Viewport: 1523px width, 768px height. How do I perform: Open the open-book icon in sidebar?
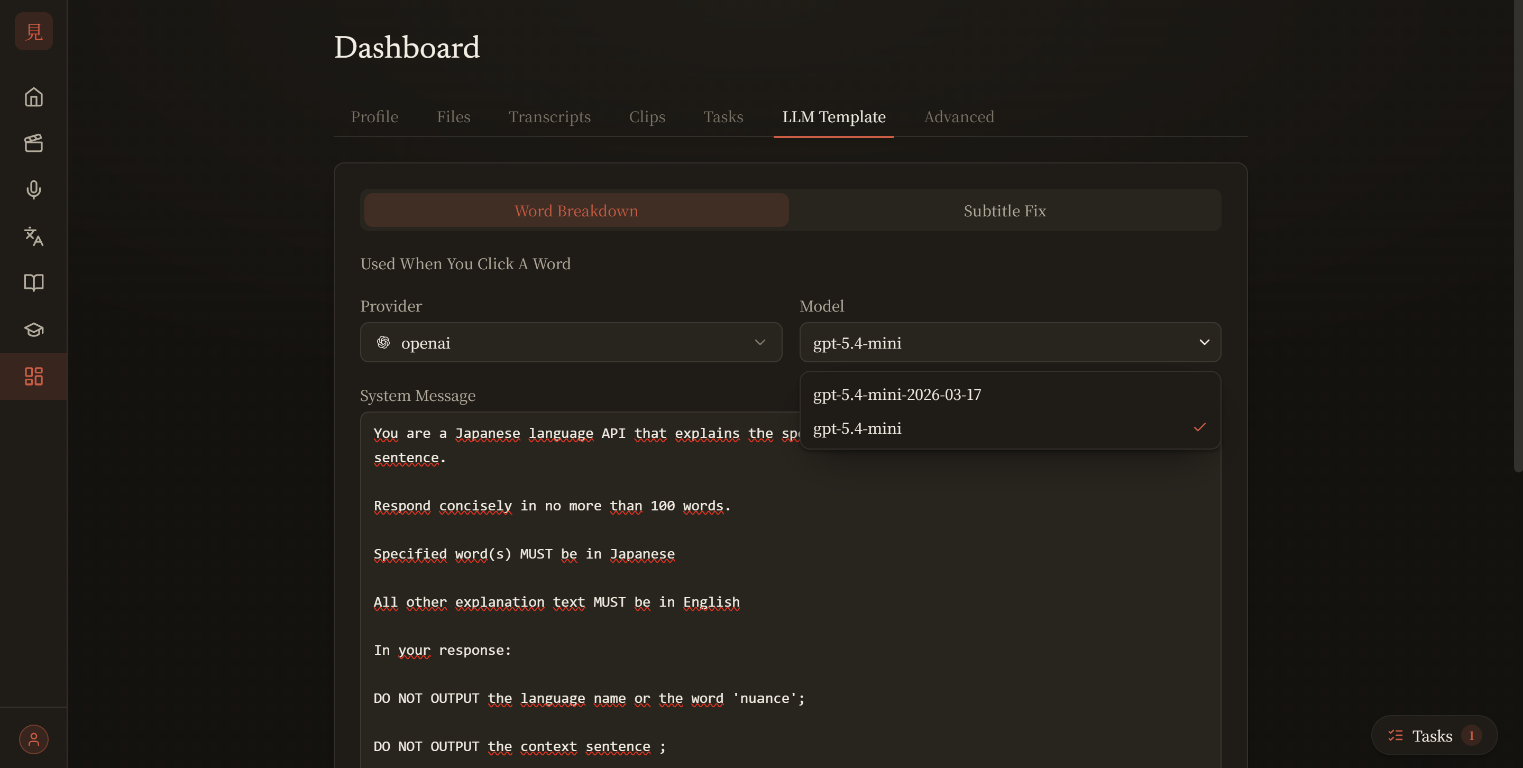point(34,282)
